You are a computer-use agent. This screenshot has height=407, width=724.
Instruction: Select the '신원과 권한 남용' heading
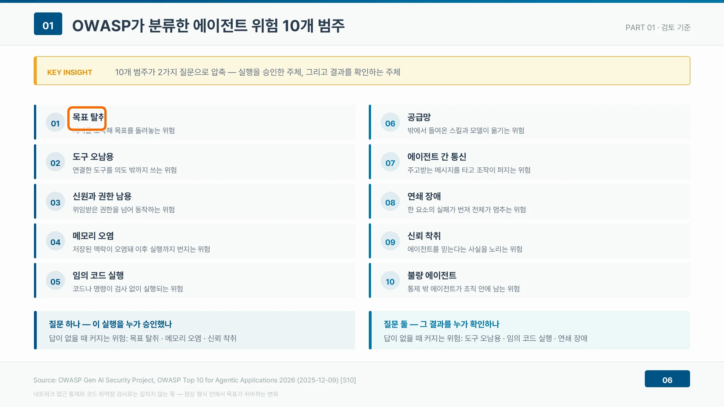[x=102, y=196]
